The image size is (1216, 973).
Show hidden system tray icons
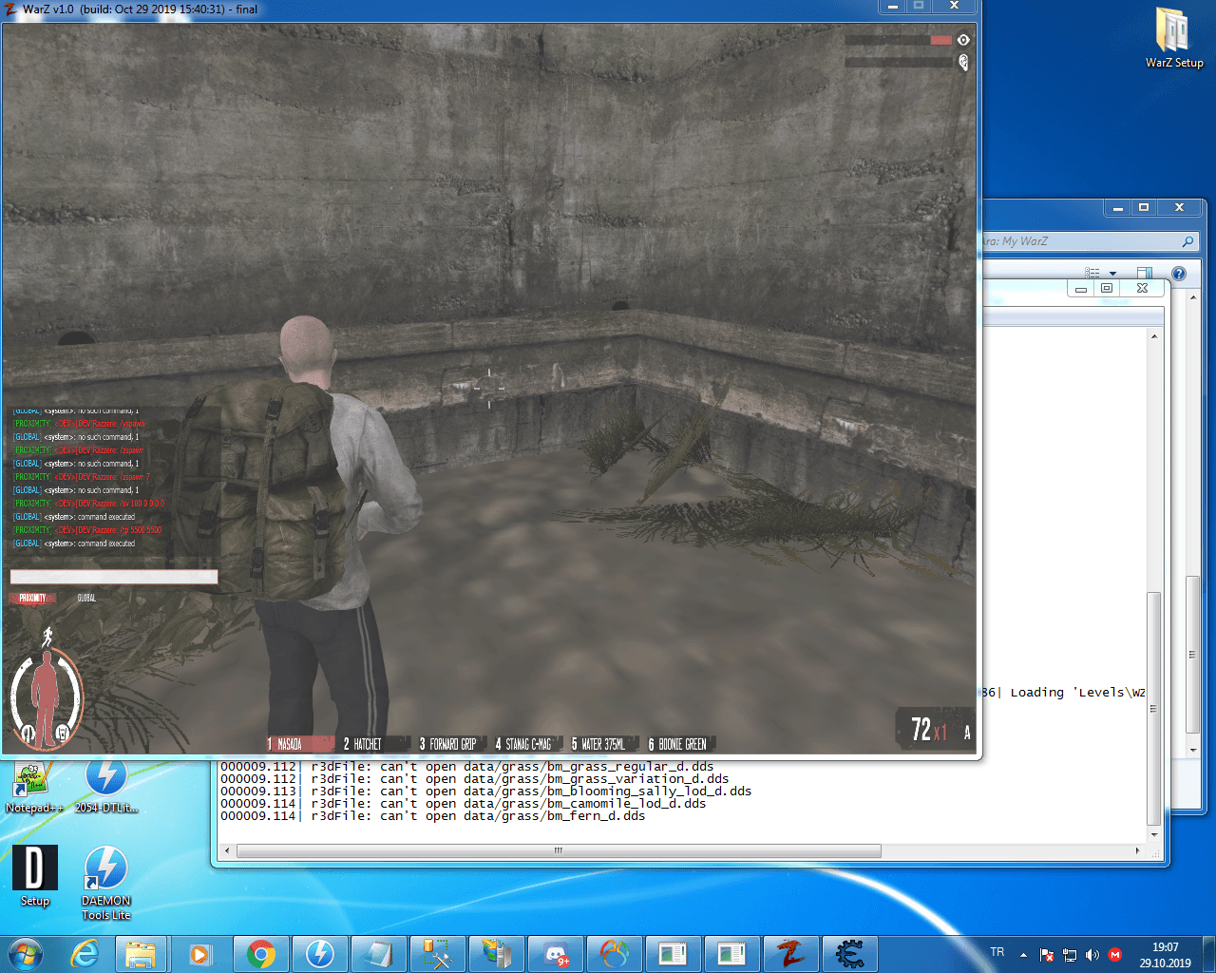[x=1023, y=955]
